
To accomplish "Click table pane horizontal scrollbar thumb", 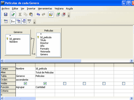I will 43,61.
